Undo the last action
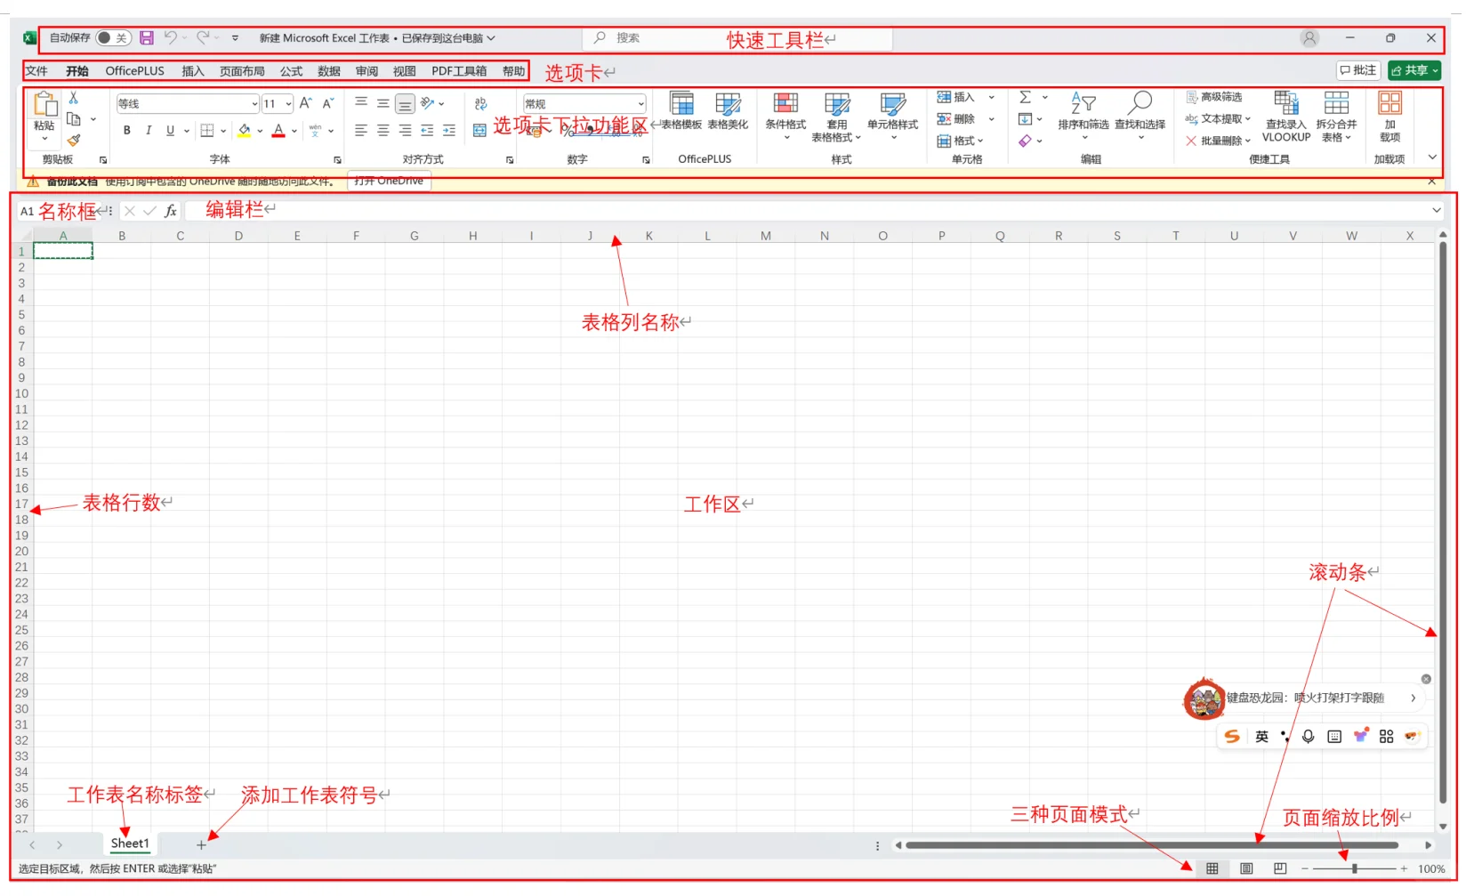 tap(170, 37)
